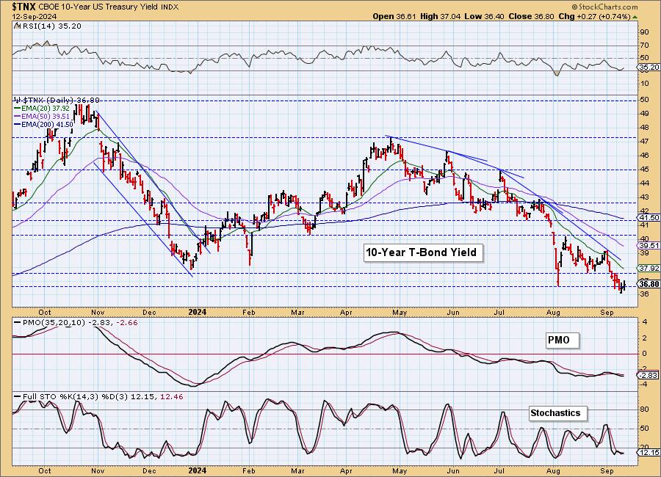
Task: Click Sep on the price panel date axis
Action: tap(607, 312)
